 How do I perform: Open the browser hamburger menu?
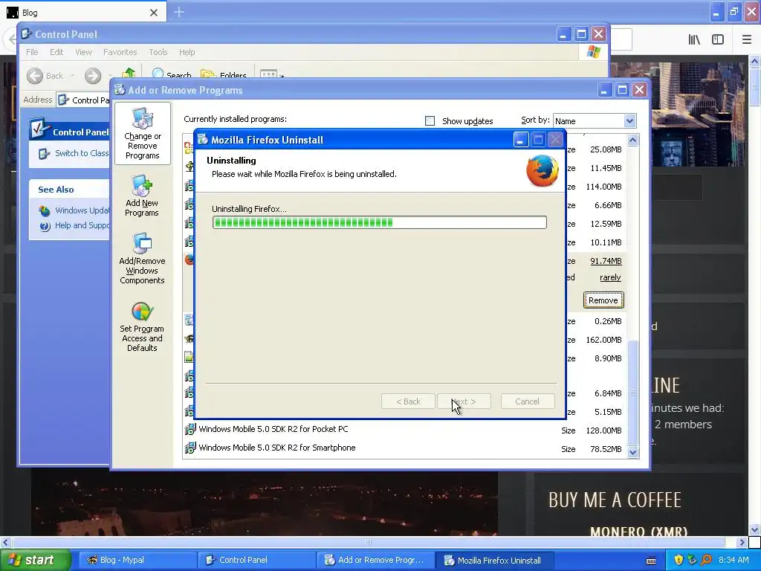746,40
